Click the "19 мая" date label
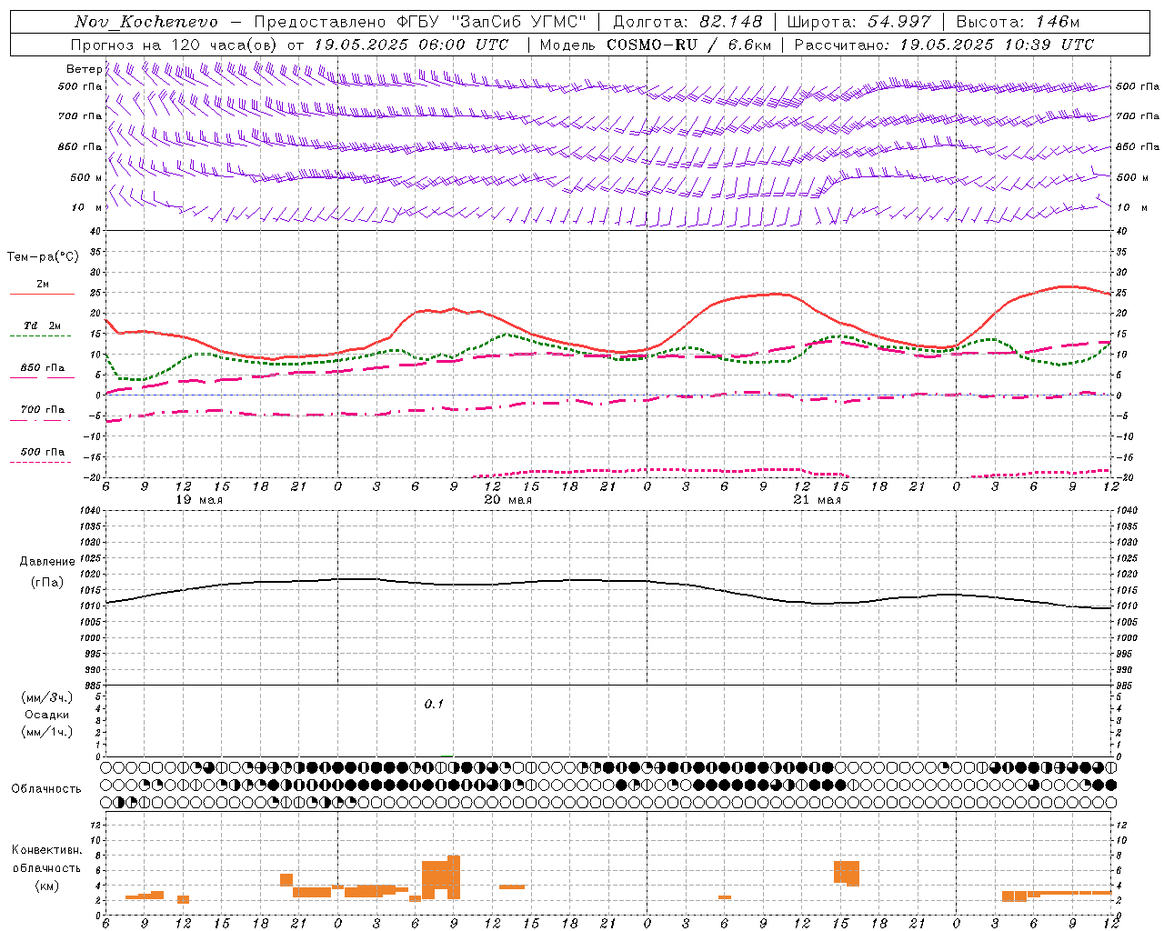1164x931 pixels. point(198,500)
